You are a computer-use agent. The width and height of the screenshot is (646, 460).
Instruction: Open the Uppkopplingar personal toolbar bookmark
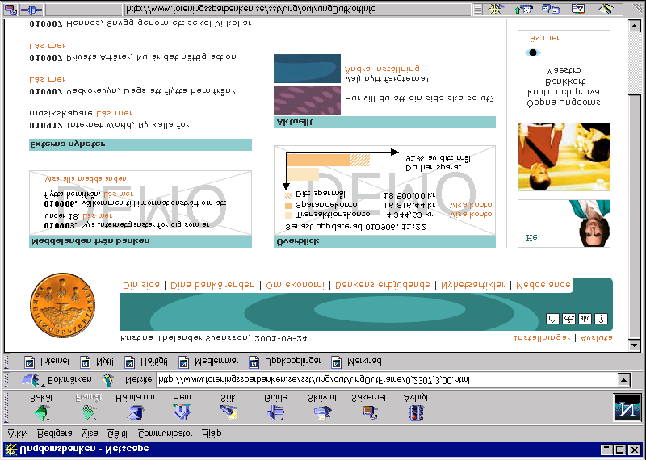pos(284,362)
